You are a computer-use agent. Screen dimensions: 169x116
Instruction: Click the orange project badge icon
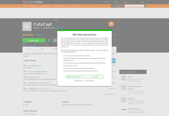111,24
